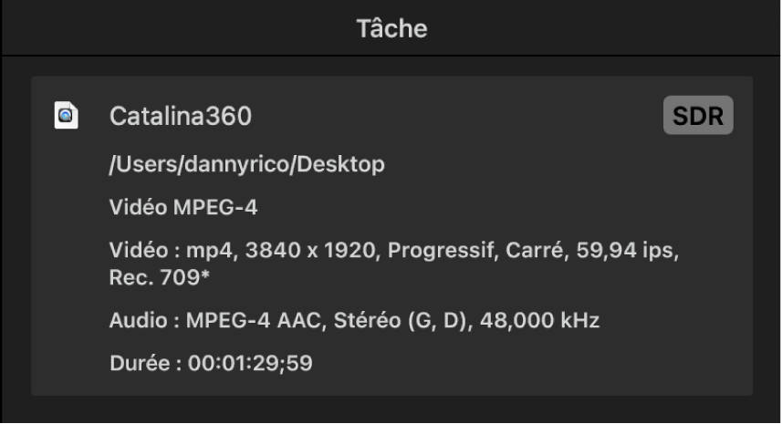Click the 00:01:29;59 duration timecode
Image resolution: width=782 pixels, height=424 pixels.
click(250, 363)
